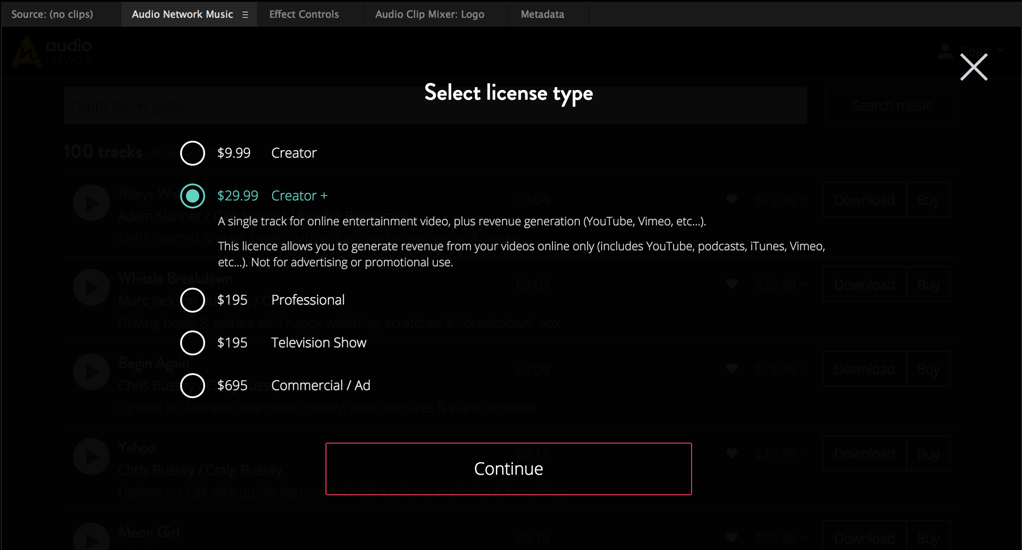
Task: Select the $29.99 Creator + radio button
Action: 193,196
